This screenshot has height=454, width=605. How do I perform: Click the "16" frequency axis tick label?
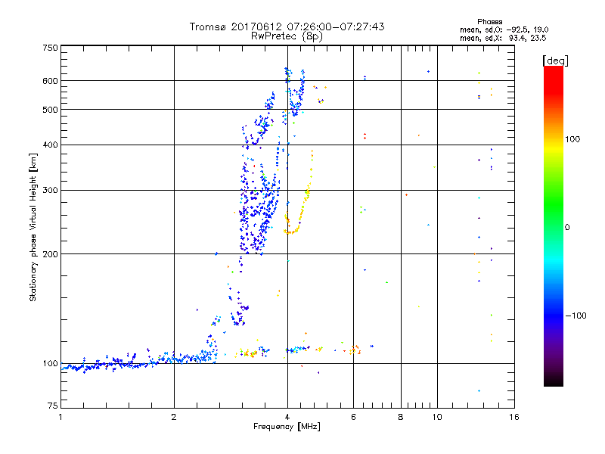tap(514, 417)
